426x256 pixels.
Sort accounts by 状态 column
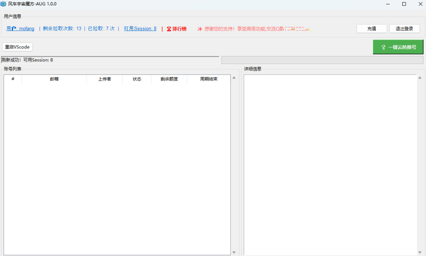pyautogui.click(x=137, y=79)
